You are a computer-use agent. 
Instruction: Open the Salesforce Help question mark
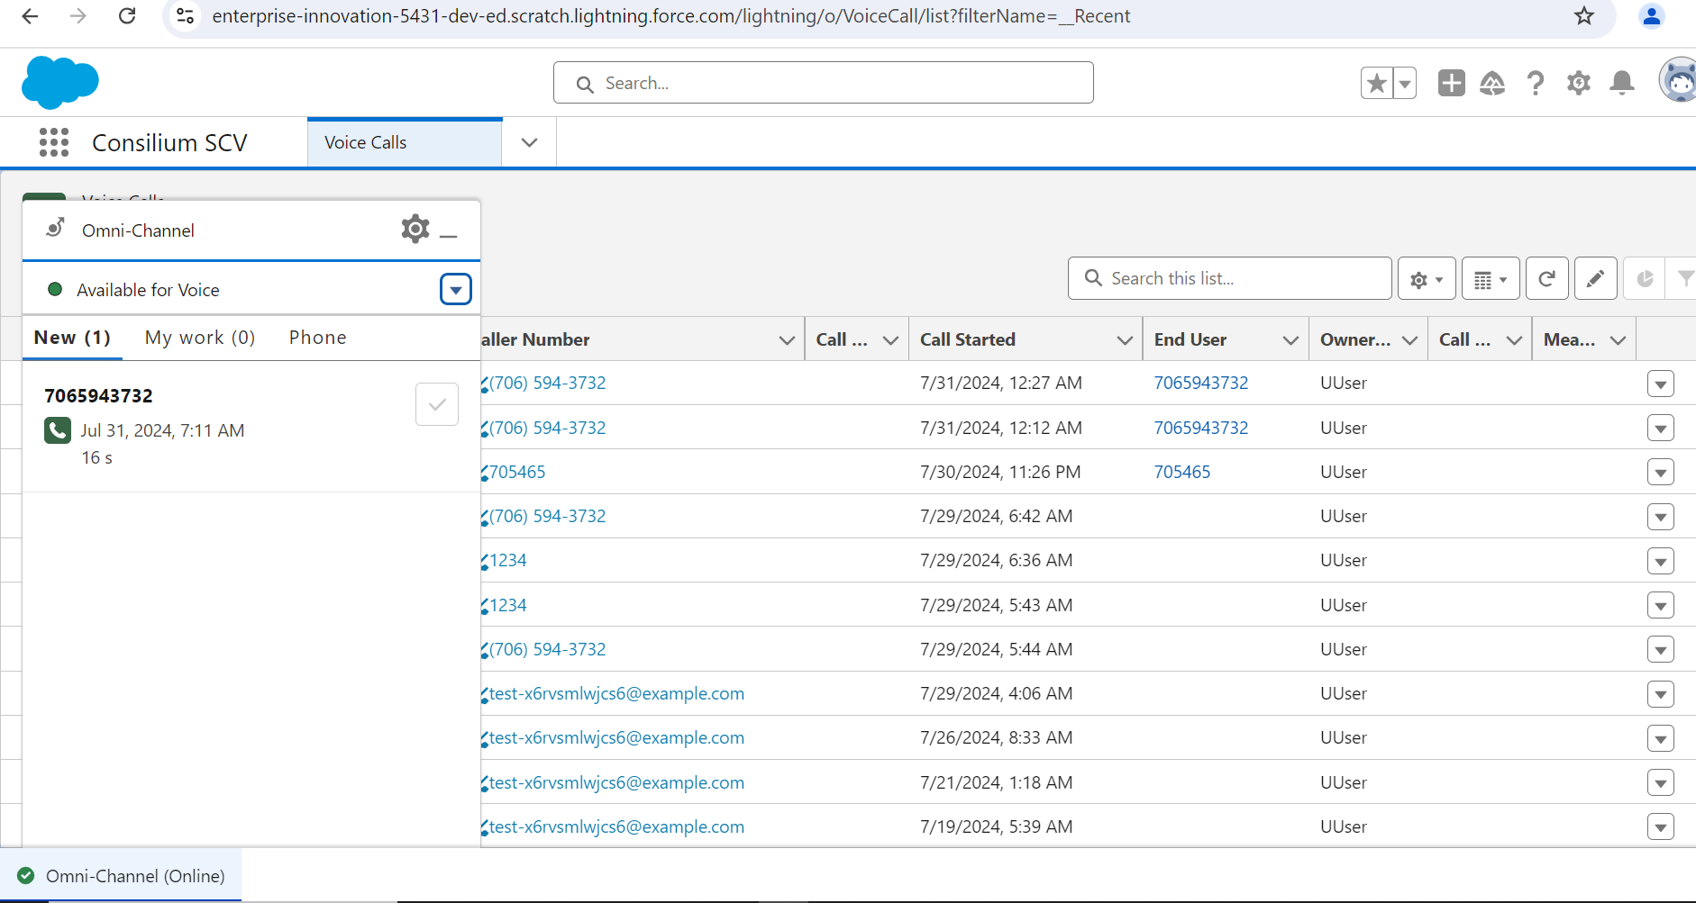tap(1536, 83)
